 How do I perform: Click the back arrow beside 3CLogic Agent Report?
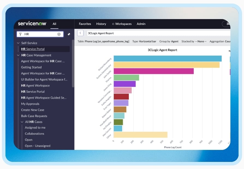(80, 32)
